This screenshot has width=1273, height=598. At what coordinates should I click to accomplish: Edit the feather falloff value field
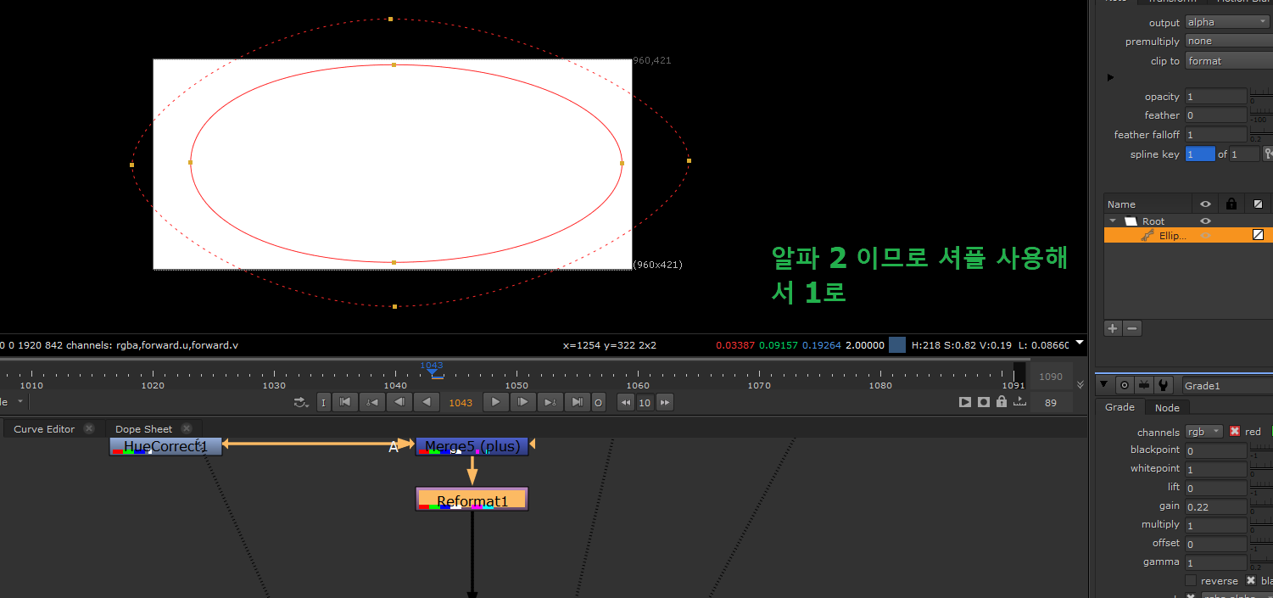[x=1216, y=135]
